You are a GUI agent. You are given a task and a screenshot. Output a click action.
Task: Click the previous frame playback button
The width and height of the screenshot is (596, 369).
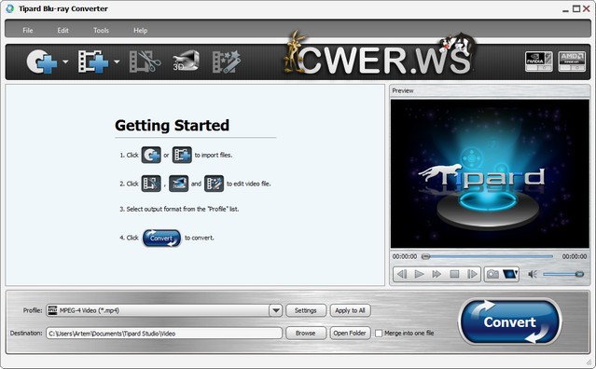[402, 274]
